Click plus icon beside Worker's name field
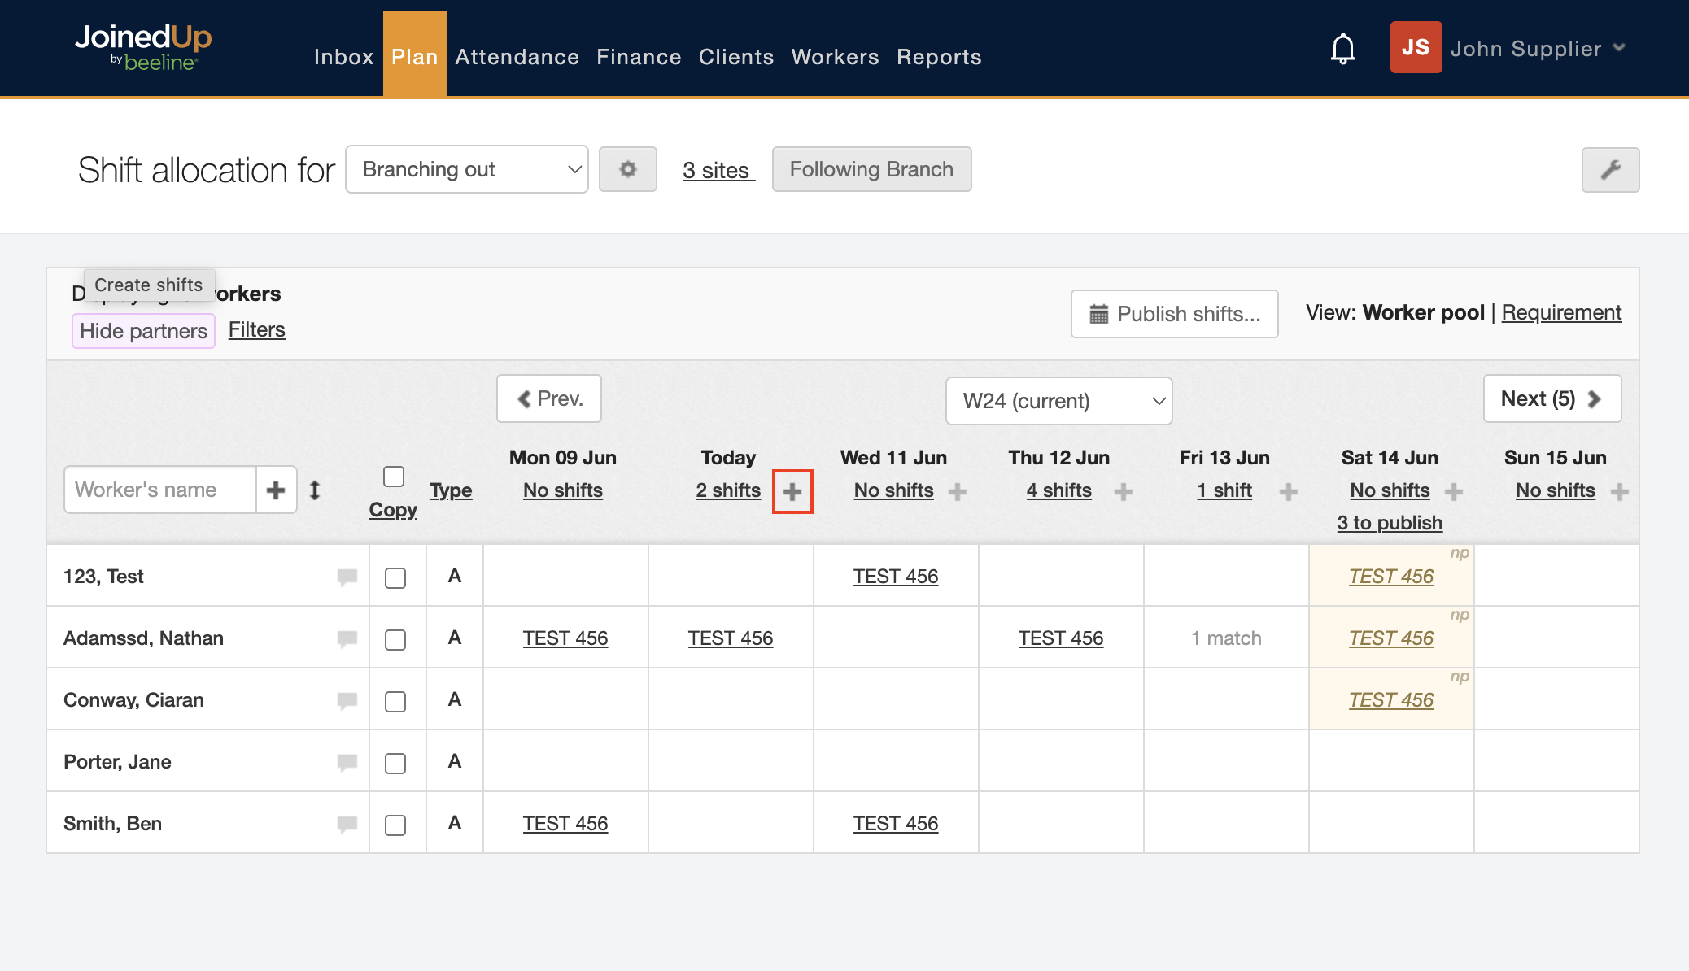Screen dimensions: 1689x971 (276, 490)
